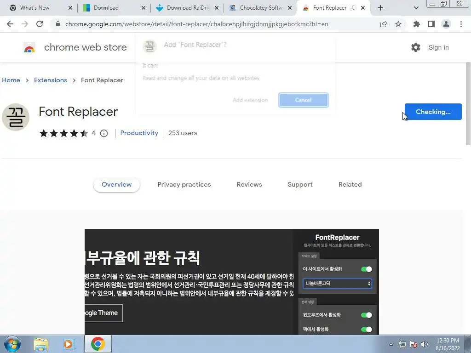
Task: Close the Font Replacer tab
Action: [363, 8]
